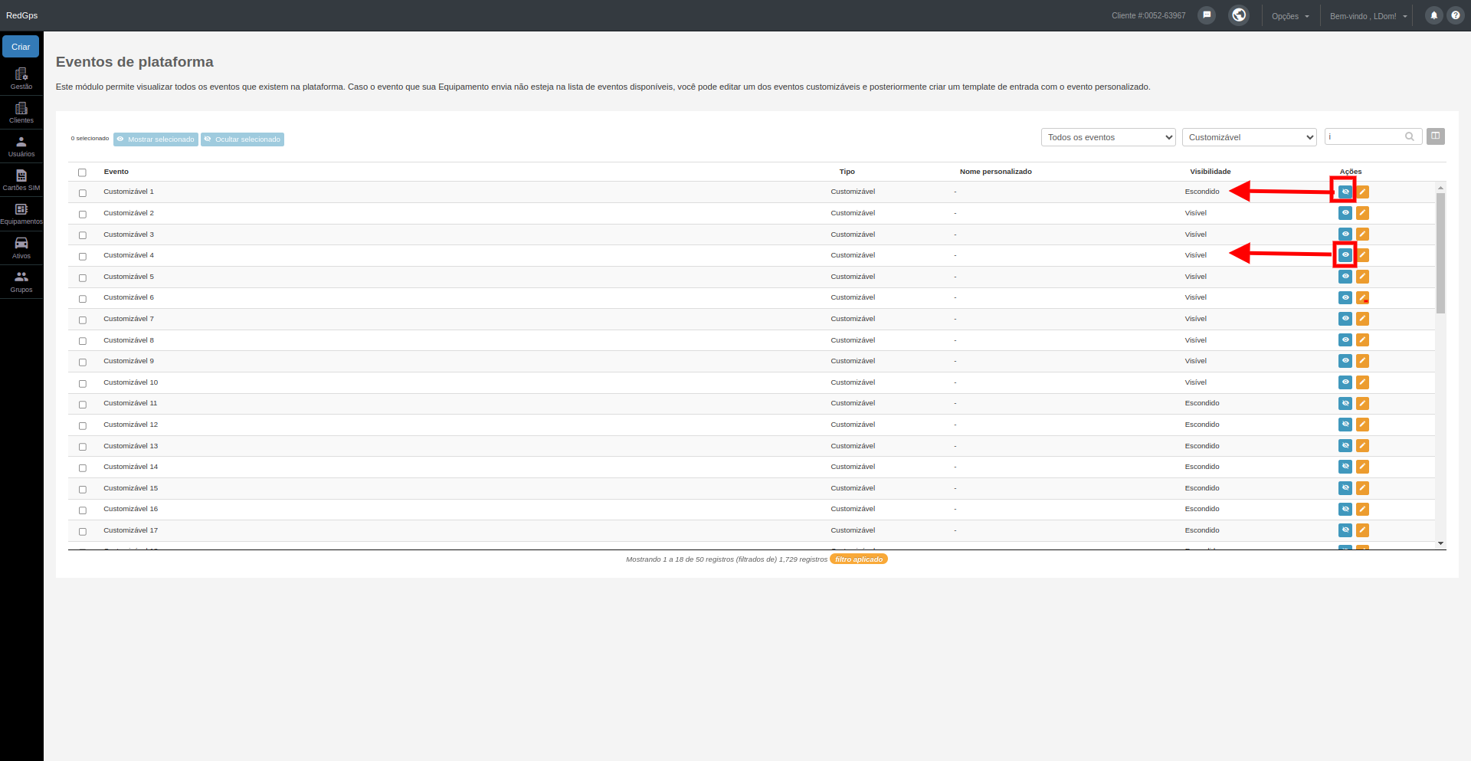Click the edit pencil icon for Customizável 5

1362,277
